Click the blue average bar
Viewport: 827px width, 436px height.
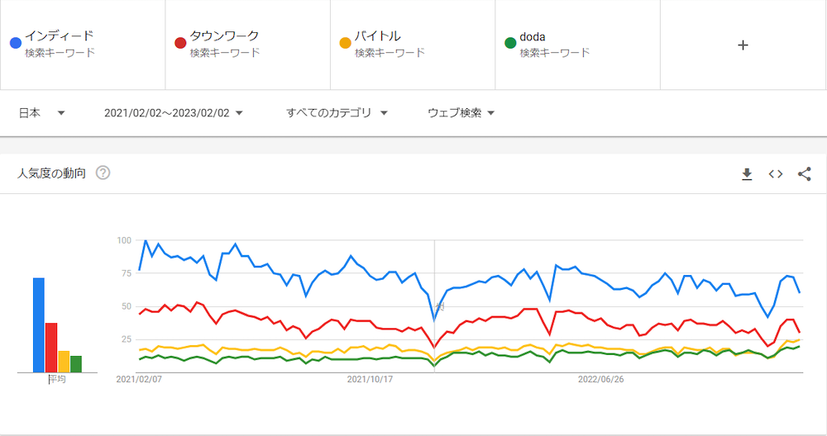click(x=39, y=325)
